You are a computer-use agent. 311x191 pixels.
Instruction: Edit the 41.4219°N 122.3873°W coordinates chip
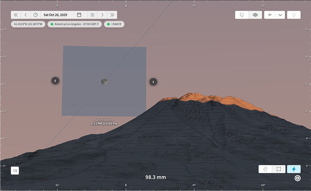[x=28, y=24]
